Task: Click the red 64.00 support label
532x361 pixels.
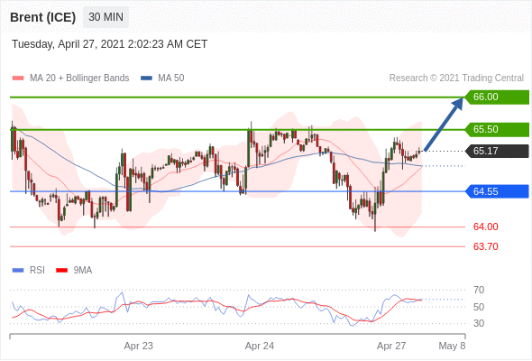Action: click(485, 227)
